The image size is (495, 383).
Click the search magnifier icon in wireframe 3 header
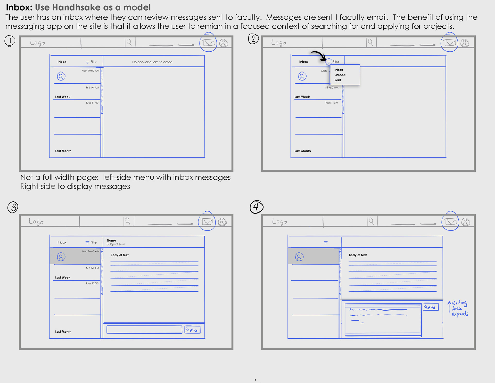pyautogui.click(x=128, y=221)
